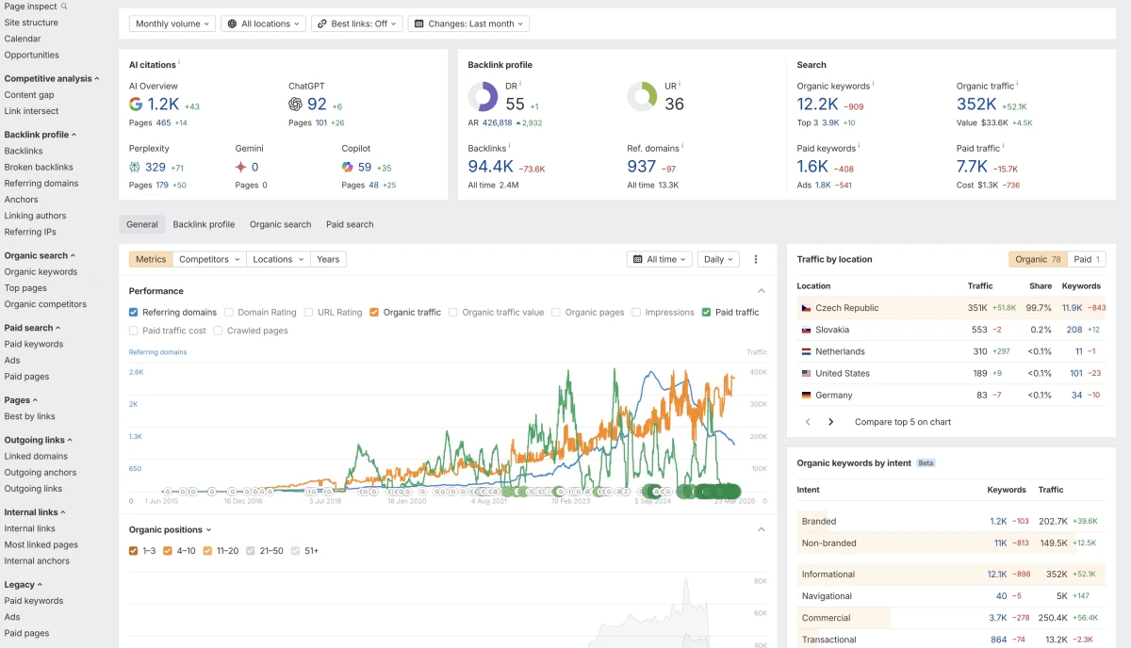Select the Czech Republic location row

pos(847,308)
